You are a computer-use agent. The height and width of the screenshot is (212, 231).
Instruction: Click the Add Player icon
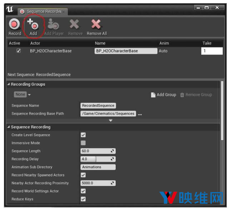(54, 24)
